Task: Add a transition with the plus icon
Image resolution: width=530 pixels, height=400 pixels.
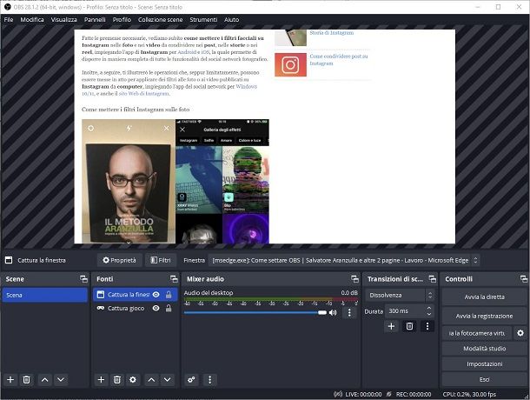Action: coord(391,326)
